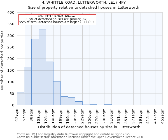Click the 4 WHITTLE ROAD annotation box

click(x=57, y=19)
